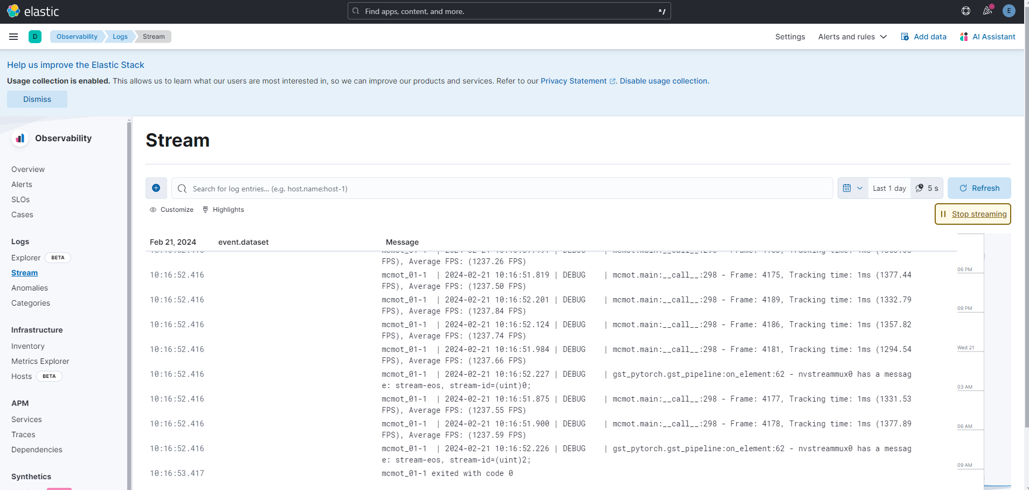Screen dimensions: 1029x490
Task: Click the auto-refresh interval 5 s
Action: pyautogui.click(x=927, y=188)
